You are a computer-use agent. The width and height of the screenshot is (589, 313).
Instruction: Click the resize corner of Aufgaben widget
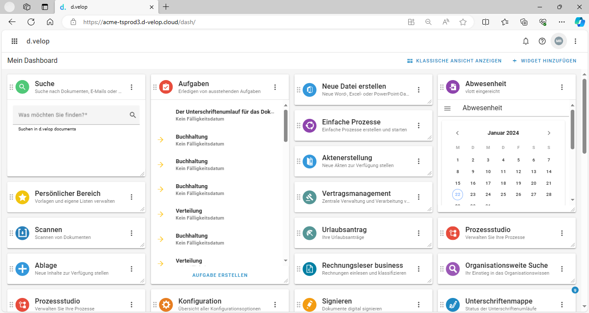pos(286,281)
